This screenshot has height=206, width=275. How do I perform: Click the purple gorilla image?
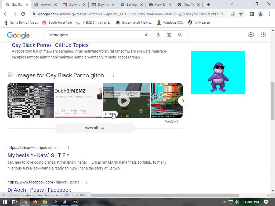tap(218, 73)
